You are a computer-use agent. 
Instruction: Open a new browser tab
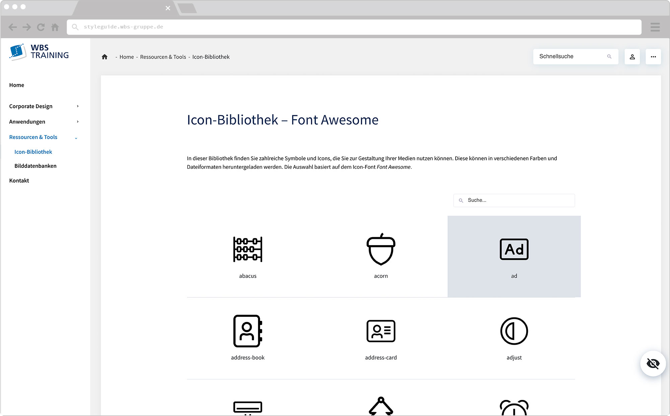pyautogui.click(x=187, y=8)
